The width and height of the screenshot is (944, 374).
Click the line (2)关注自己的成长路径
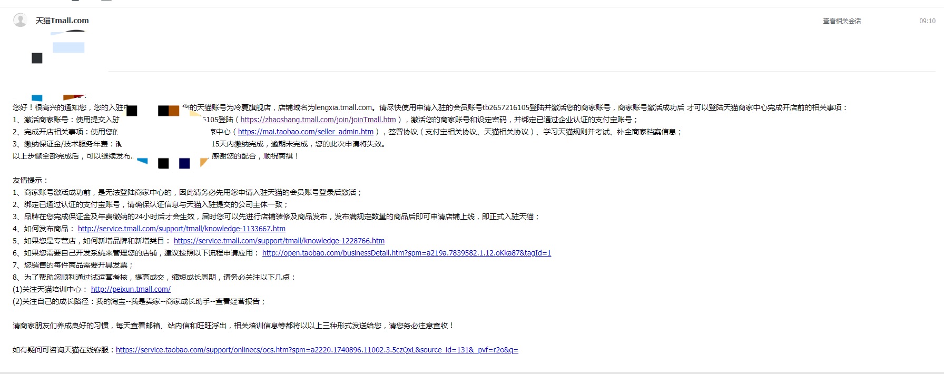140,301
